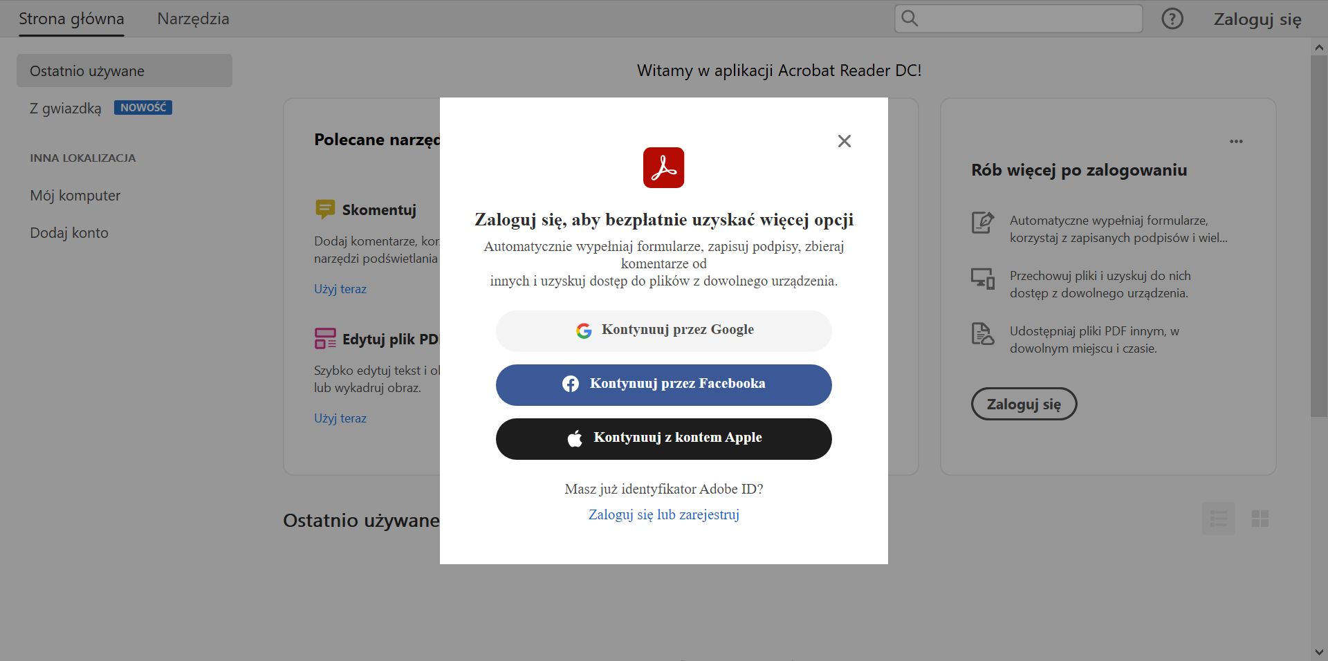The image size is (1328, 661).
Task: Select the Strona główna tab
Action: [71, 19]
